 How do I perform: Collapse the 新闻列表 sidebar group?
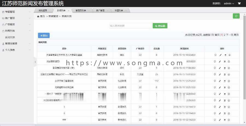coord(17,31)
